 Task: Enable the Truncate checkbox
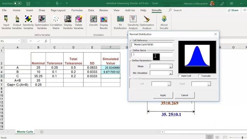click(x=199, y=76)
